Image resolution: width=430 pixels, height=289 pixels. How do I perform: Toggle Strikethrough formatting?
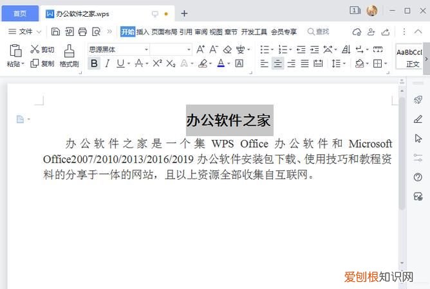139,64
